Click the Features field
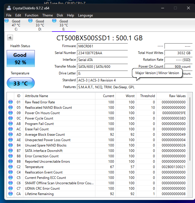195x203 pixels. (x=135, y=87)
